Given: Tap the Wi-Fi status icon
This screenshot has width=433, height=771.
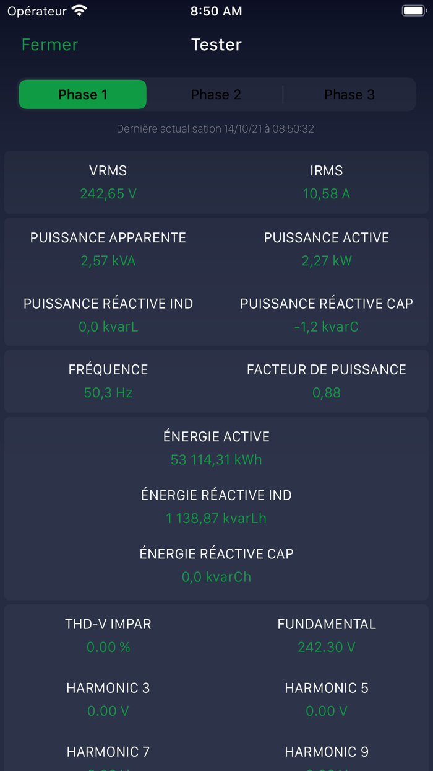Looking at the screenshot, I should 79,11.
